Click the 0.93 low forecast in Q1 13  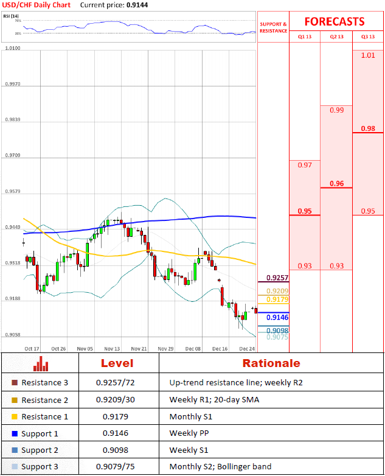point(305,266)
